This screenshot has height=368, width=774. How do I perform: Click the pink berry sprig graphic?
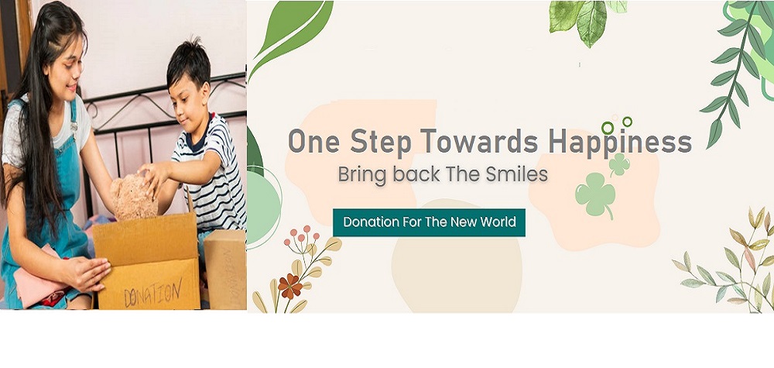point(302,239)
